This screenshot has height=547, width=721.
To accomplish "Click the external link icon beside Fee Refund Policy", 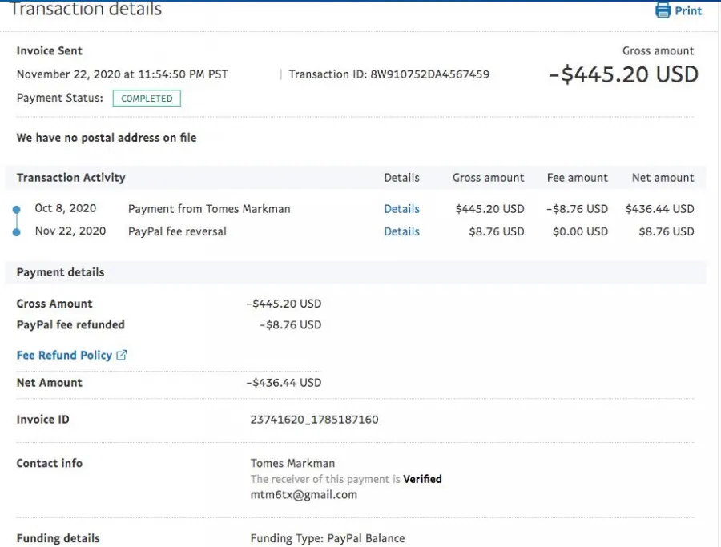I will coord(122,355).
